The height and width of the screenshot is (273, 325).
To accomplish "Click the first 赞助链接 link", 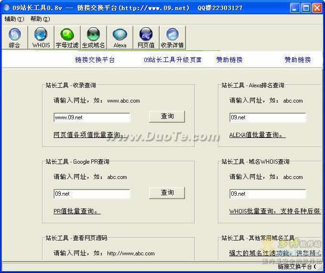I will [229, 60].
